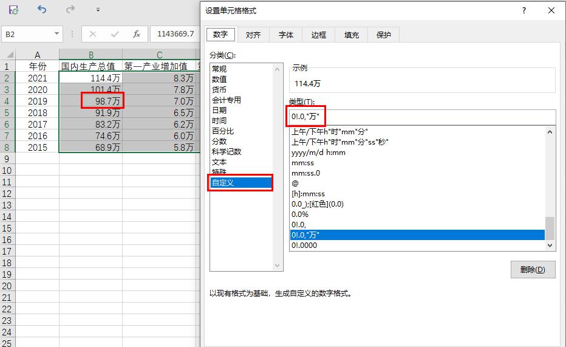Select cell B1 国内生产总值
The height and width of the screenshot is (347, 566).
tap(91, 66)
